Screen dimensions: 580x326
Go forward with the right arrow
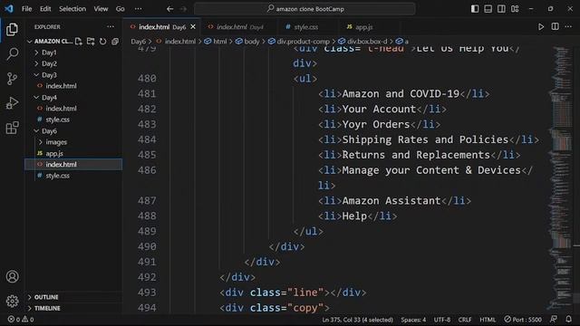[183, 9]
